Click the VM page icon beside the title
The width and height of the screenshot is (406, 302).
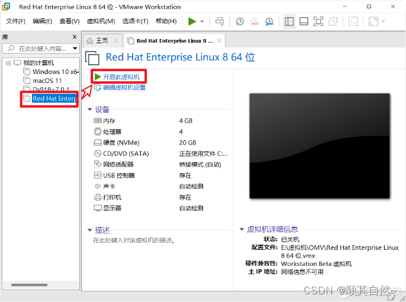coord(92,58)
